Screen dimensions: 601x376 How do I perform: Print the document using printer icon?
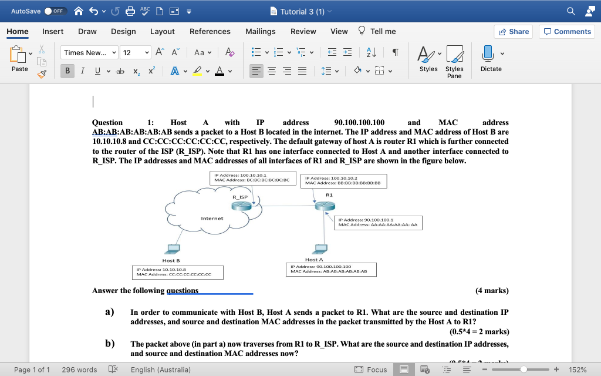coord(130,11)
